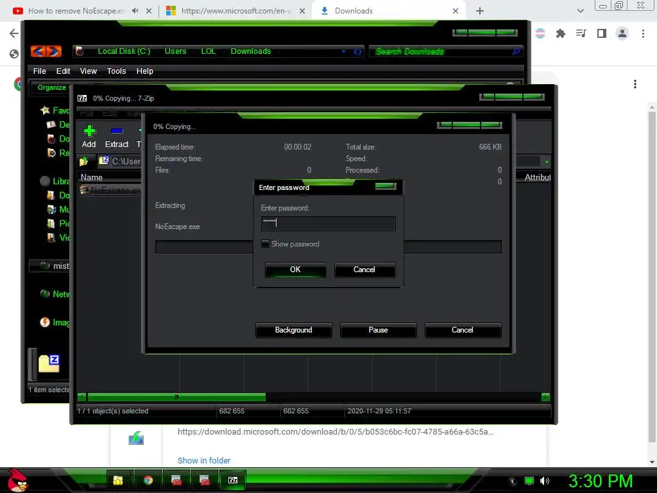Click the Explorer forward arrow button

(54, 51)
